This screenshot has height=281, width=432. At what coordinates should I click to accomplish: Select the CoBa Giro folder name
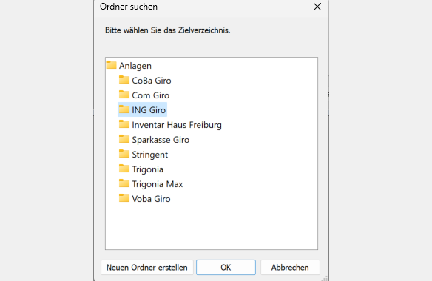tap(152, 81)
